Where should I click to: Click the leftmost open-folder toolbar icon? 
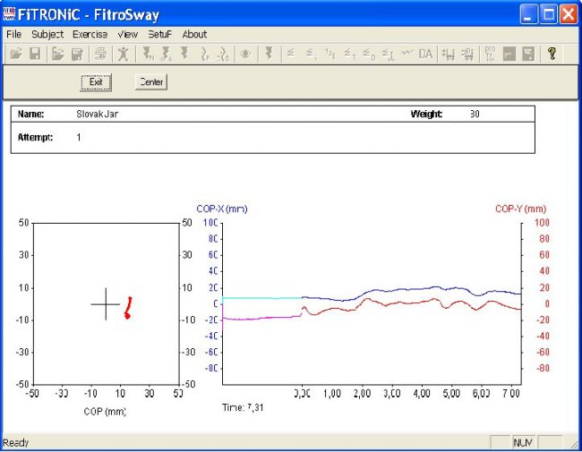(x=15, y=54)
